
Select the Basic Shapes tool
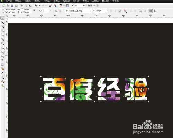pyautogui.click(x=2, y=56)
